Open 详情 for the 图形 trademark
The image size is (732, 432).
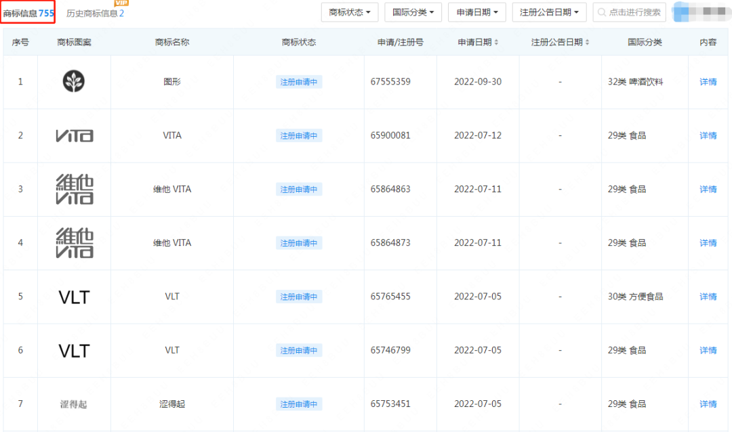pos(708,82)
